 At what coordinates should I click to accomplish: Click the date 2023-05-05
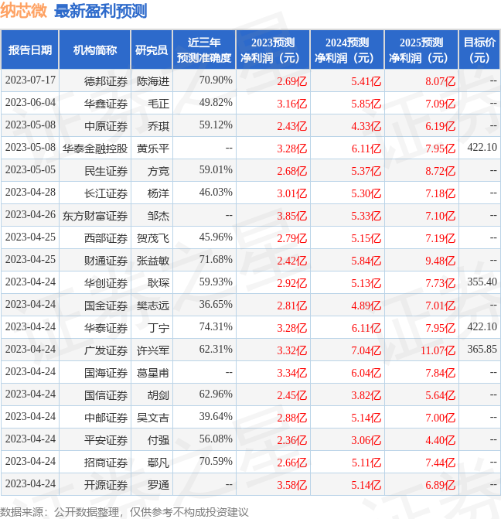[30, 170]
